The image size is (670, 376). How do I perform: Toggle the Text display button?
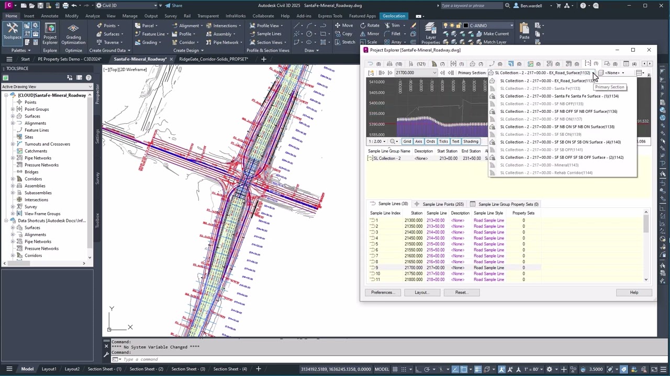455,142
